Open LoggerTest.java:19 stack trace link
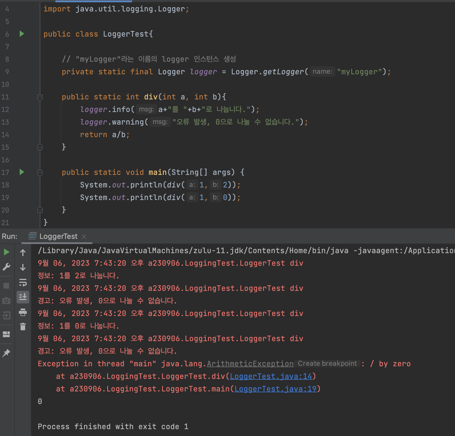The width and height of the screenshot is (455, 436). click(276, 389)
